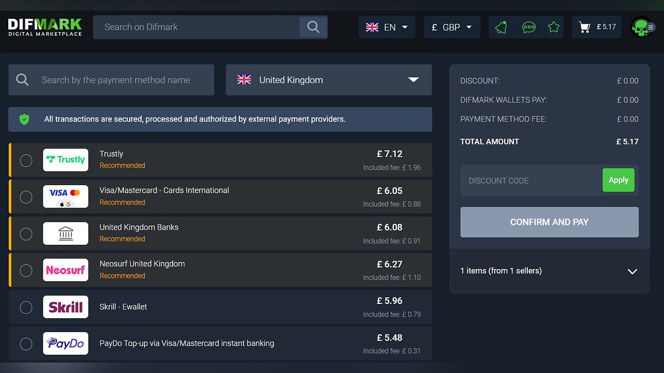Click the green Apply button
Image resolution: width=664 pixels, height=373 pixels.
point(618,180)
